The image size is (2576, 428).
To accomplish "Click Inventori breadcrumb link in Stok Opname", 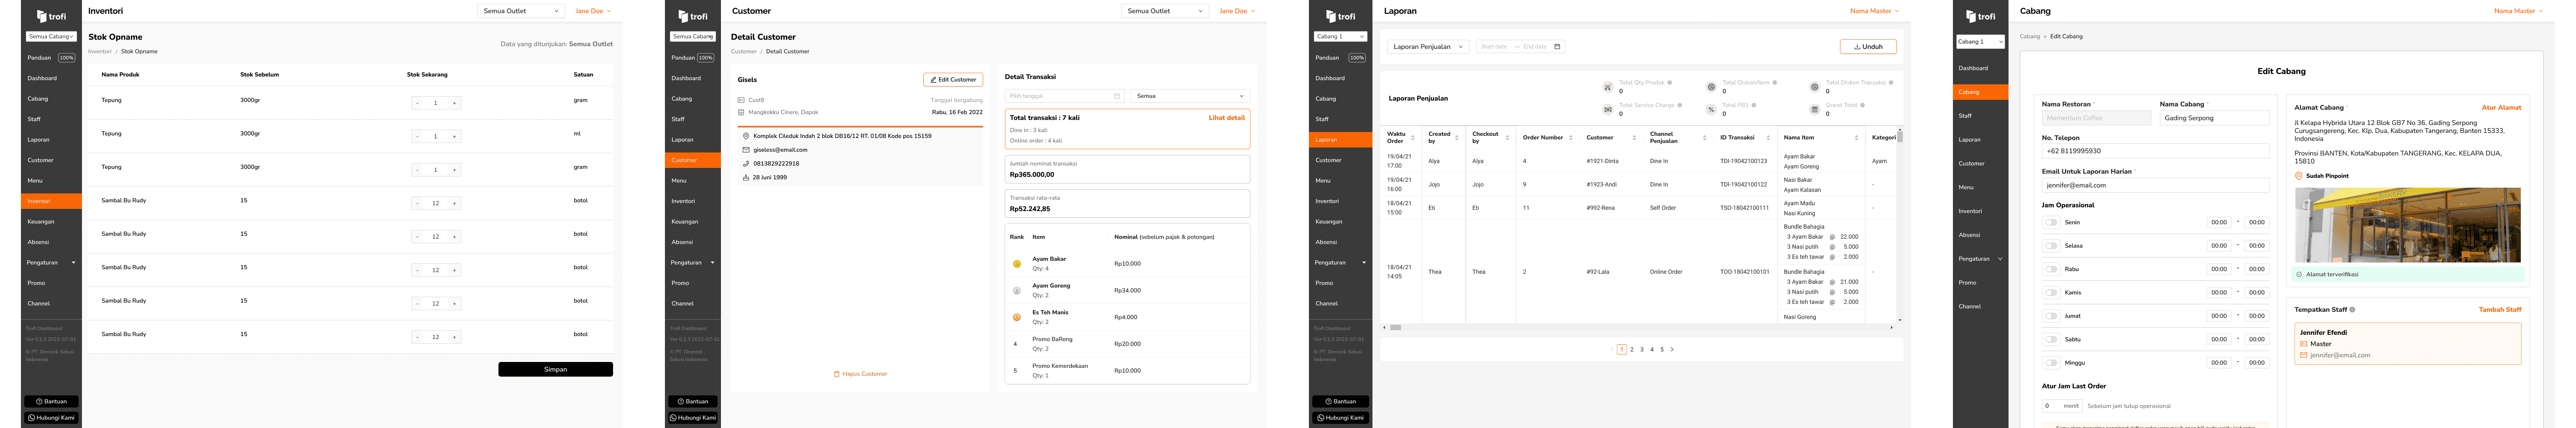I will click(x=100, y=51).
